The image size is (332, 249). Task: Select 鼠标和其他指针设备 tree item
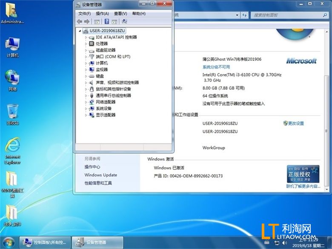113,89
